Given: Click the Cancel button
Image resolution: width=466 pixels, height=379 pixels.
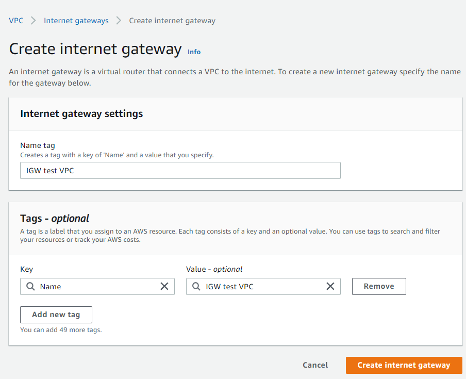Looking at the screenshot, I should click(x=315, y=365).
